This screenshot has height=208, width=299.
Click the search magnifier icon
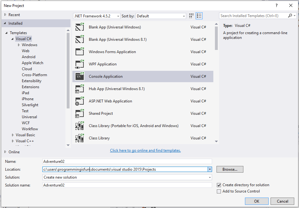click(x=290, y=15)
